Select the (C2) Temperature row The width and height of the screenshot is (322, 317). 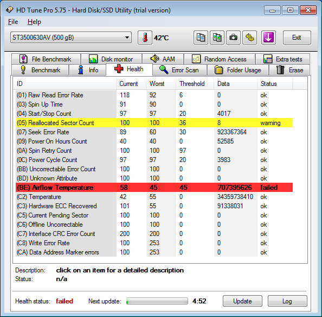pos(154,197)
